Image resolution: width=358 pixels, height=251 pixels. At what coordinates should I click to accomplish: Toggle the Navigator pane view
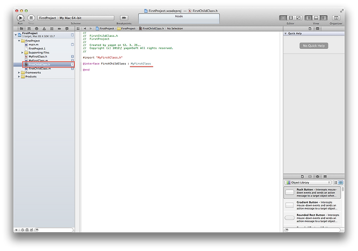pos(308,18)
